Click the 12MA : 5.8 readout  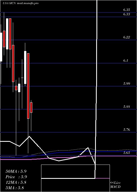[16, 182]
